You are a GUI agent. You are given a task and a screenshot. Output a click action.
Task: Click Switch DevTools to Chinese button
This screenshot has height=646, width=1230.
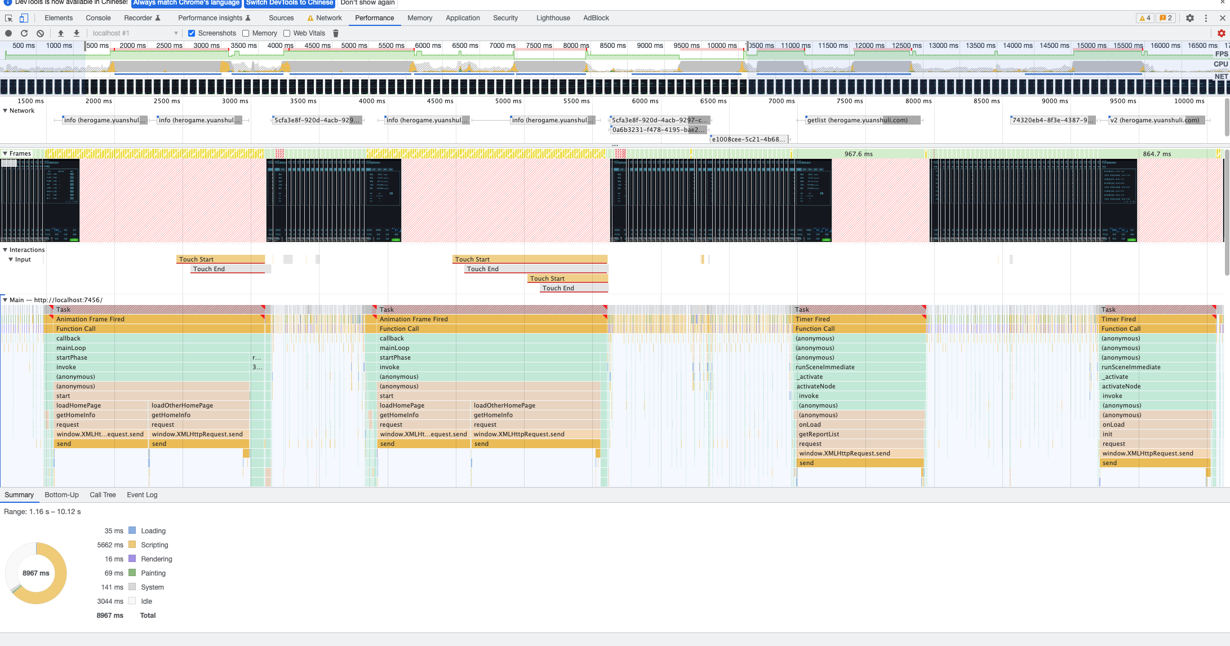(290, 3)
